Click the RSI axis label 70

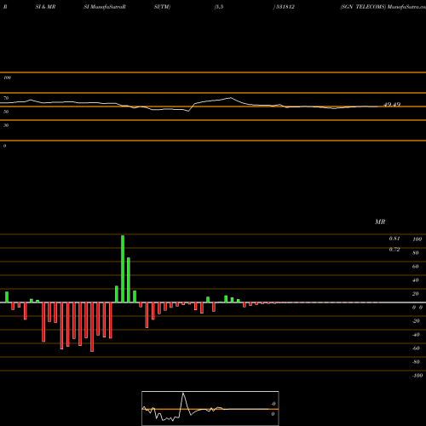click(6, 98)
